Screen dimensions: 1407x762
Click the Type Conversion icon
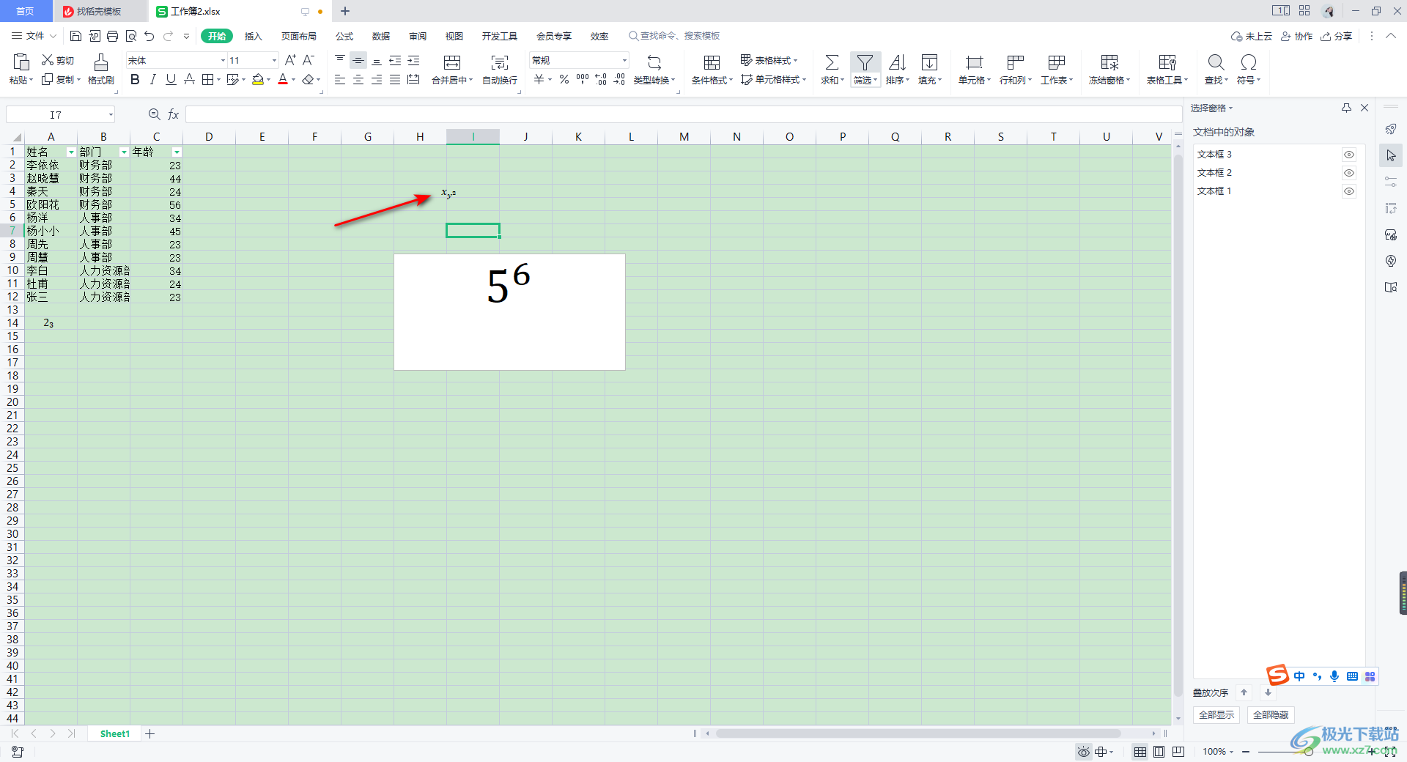coord(654,62)
